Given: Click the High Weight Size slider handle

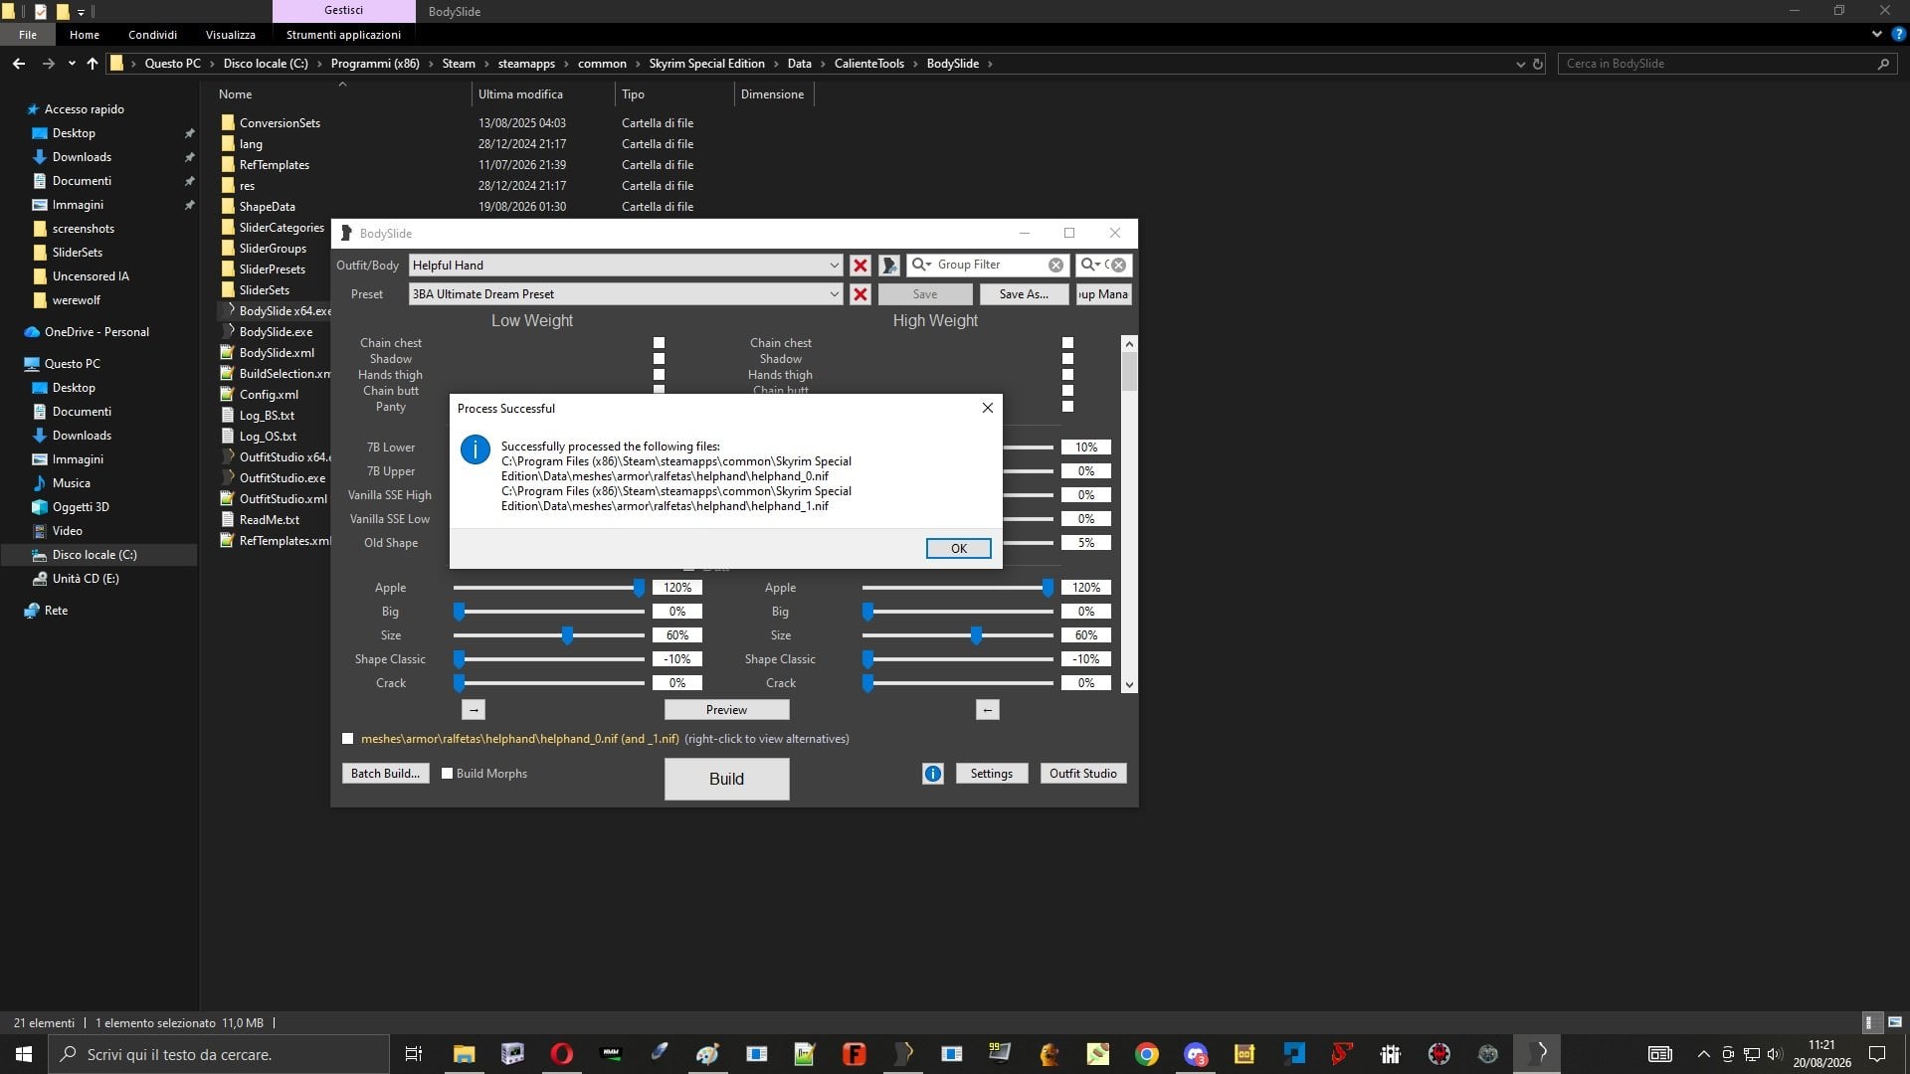Looking at the screenshot, I should click(976, 635).
